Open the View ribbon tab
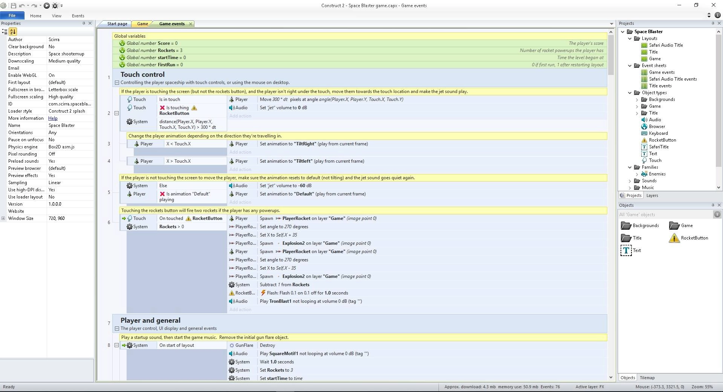 [x=57, y=16]
